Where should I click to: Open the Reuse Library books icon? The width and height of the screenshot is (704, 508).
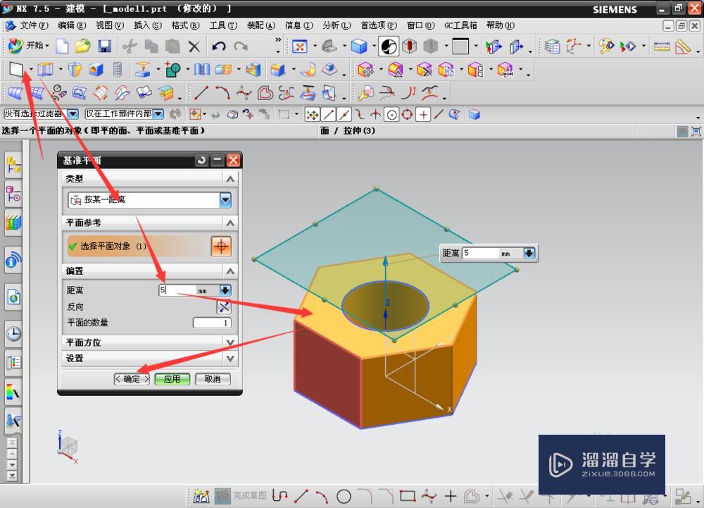tap(13, 223)
